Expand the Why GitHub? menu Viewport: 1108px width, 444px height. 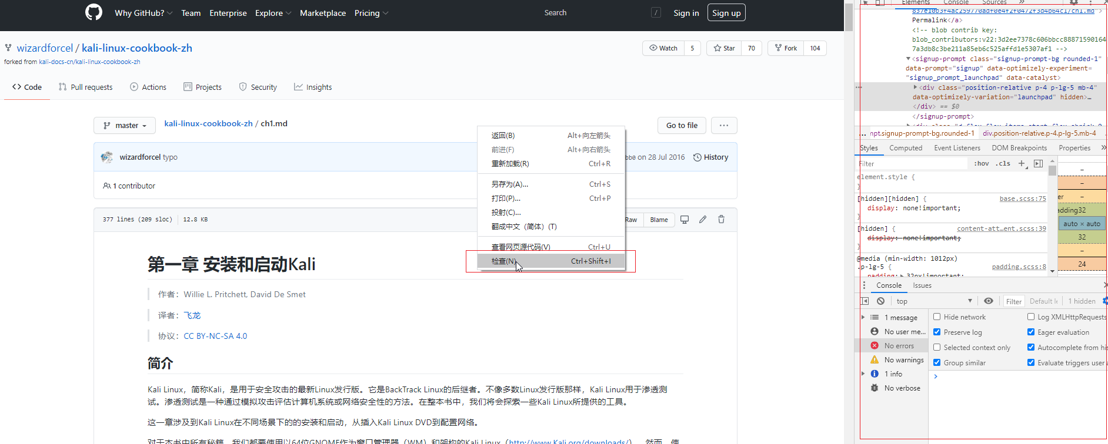coord(143,13)
